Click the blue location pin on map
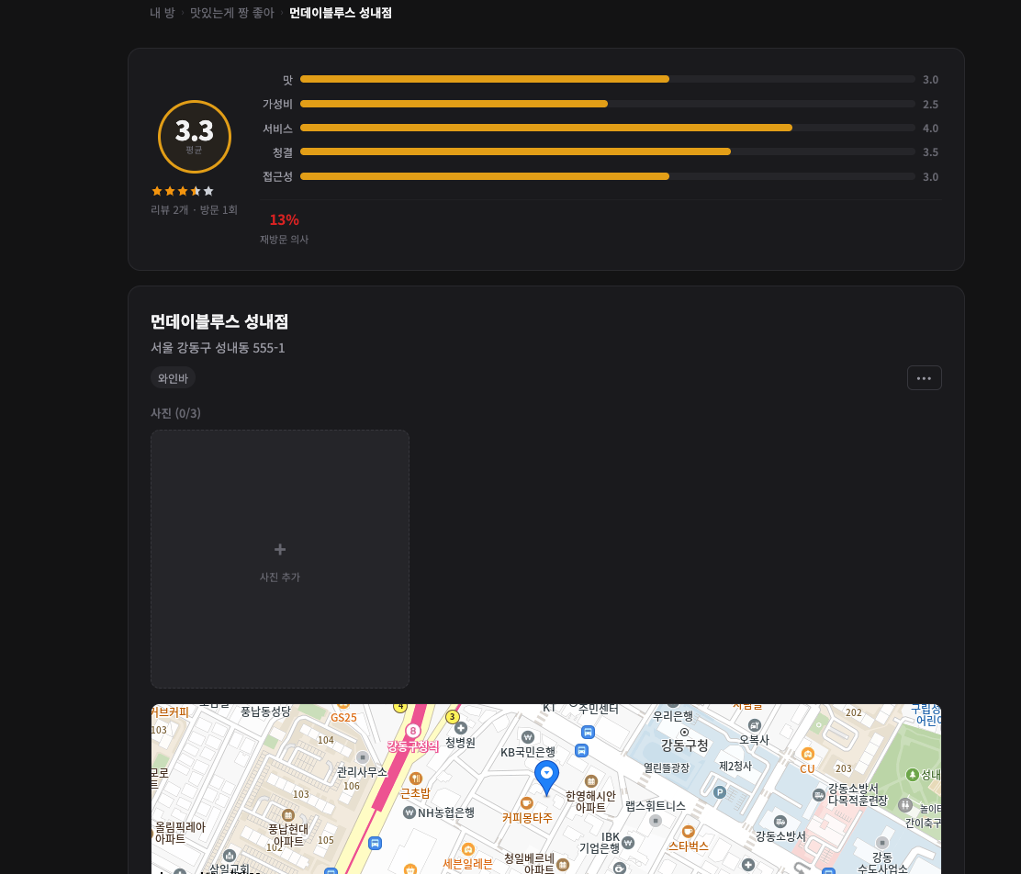 pos(546,778)
